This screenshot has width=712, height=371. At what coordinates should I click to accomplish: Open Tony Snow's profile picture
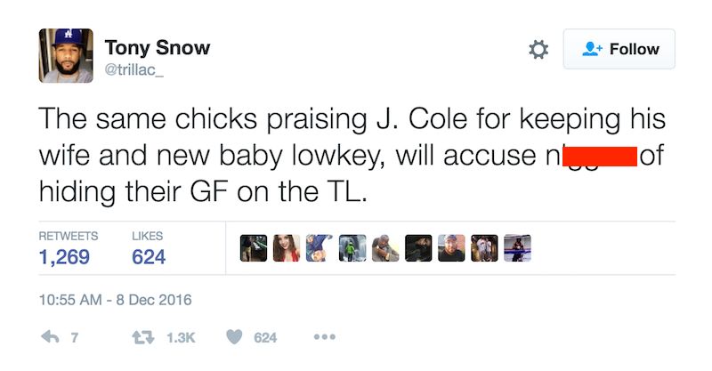[65, 55]
